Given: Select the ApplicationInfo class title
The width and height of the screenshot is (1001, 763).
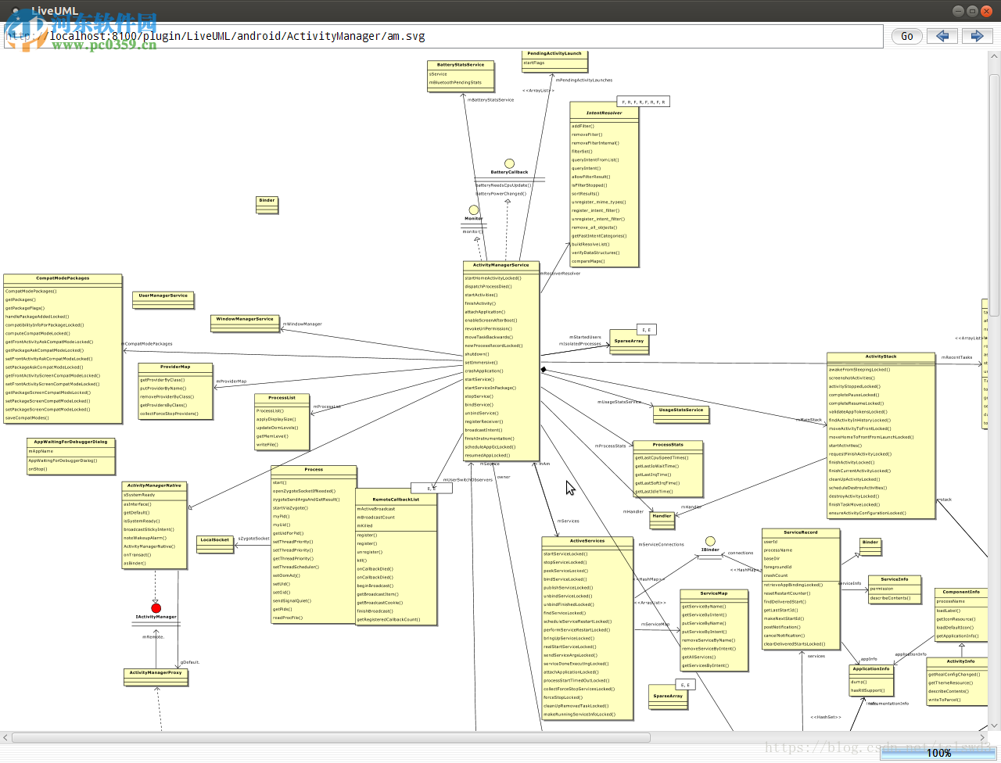Looking at the screenshot, I should (x=871, y=668).
